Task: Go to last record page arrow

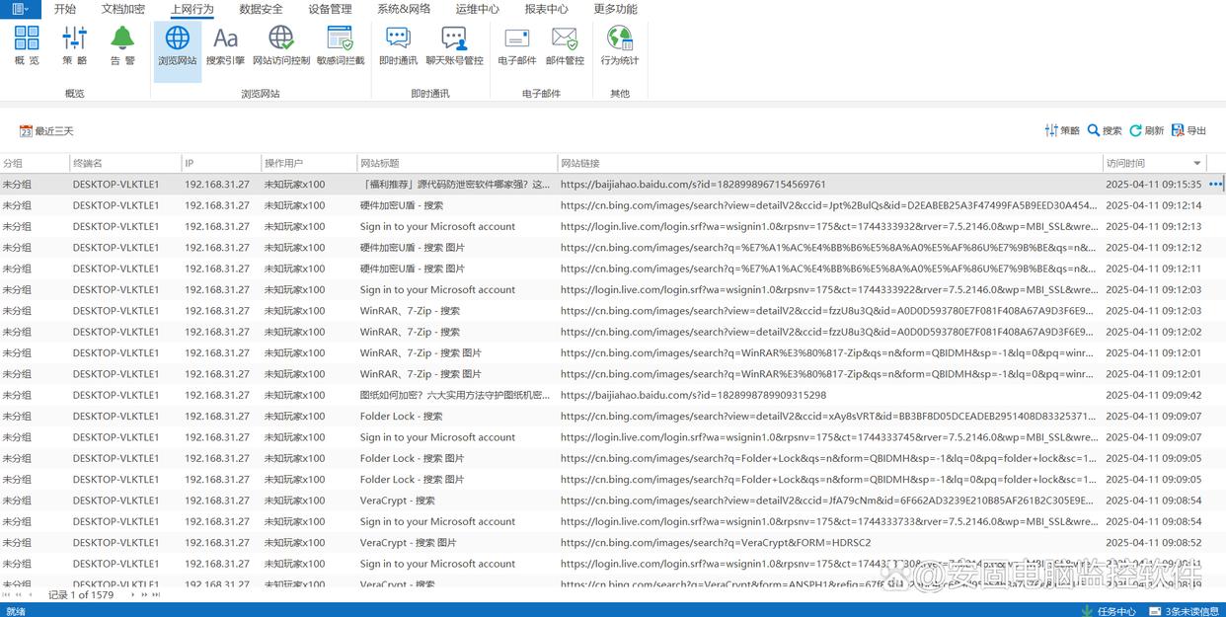Action: coord(155,595)
